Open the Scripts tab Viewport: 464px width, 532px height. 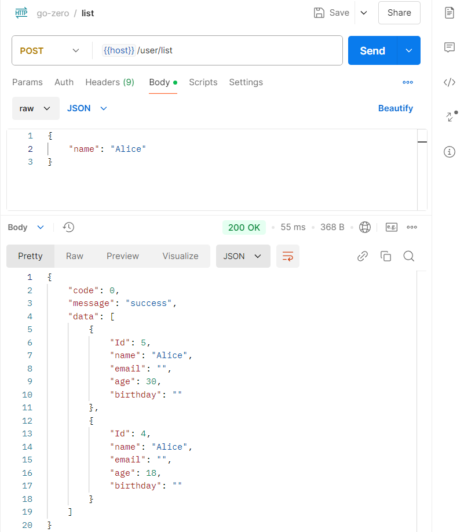click(x=203, y=82)
